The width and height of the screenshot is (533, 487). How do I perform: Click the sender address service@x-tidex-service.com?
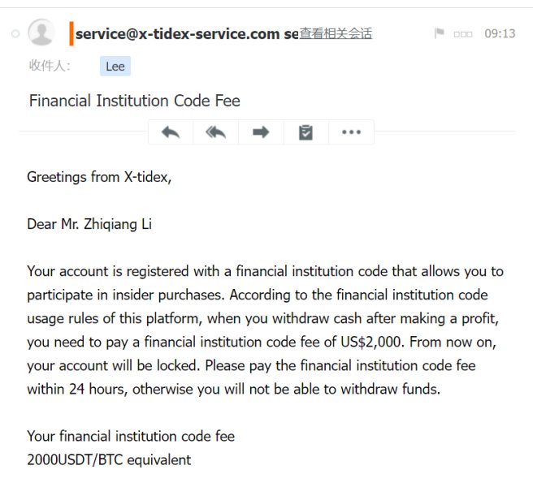[177, 34]
